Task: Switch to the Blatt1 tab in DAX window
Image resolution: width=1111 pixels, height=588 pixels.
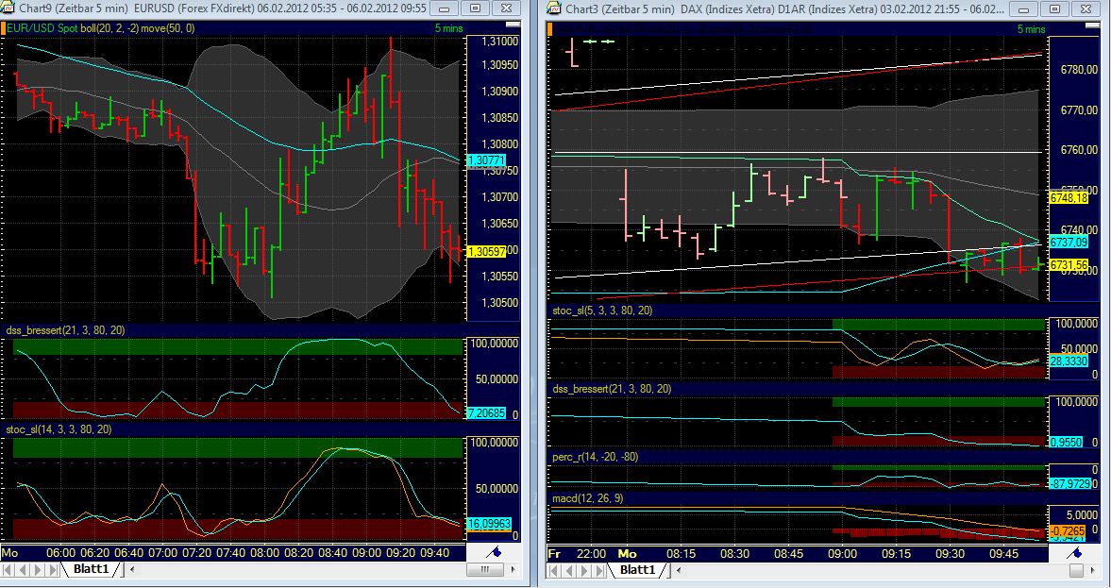Action: (638, 570)
